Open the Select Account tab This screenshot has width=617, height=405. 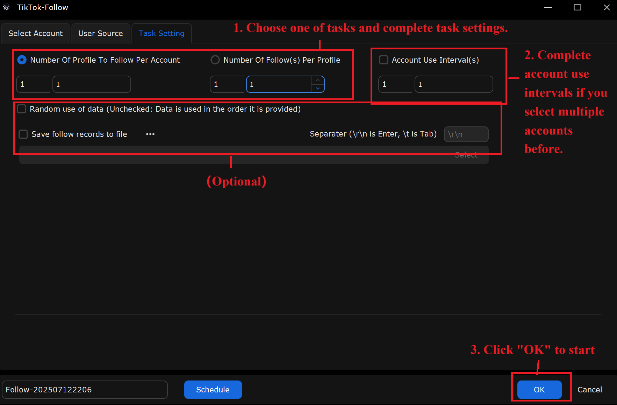tap(36, 33)
